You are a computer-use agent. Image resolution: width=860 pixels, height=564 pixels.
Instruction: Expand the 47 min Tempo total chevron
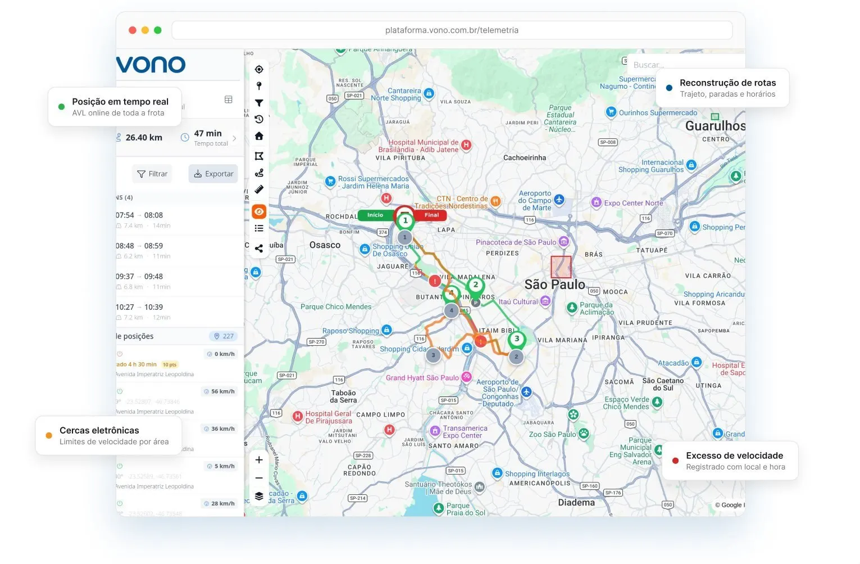[x=234, y=138]
